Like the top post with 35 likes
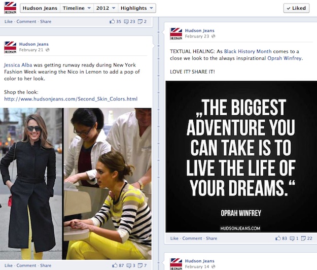This screenshot has height=270, width=317. (x=8, y=21)
